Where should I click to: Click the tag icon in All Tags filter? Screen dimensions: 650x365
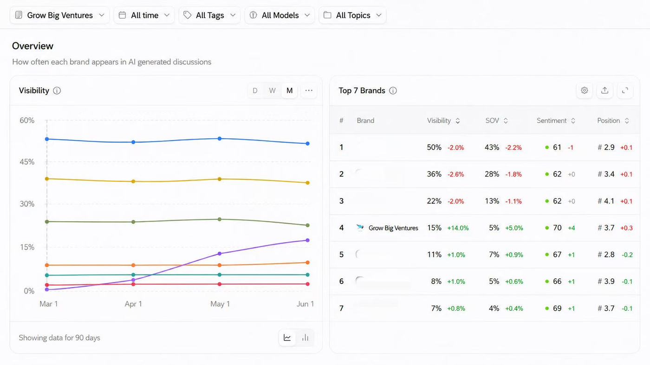188,15
